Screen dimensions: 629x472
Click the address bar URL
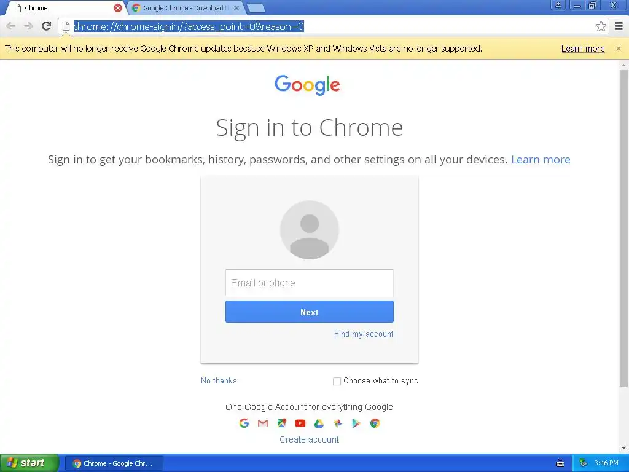(189, 26)
